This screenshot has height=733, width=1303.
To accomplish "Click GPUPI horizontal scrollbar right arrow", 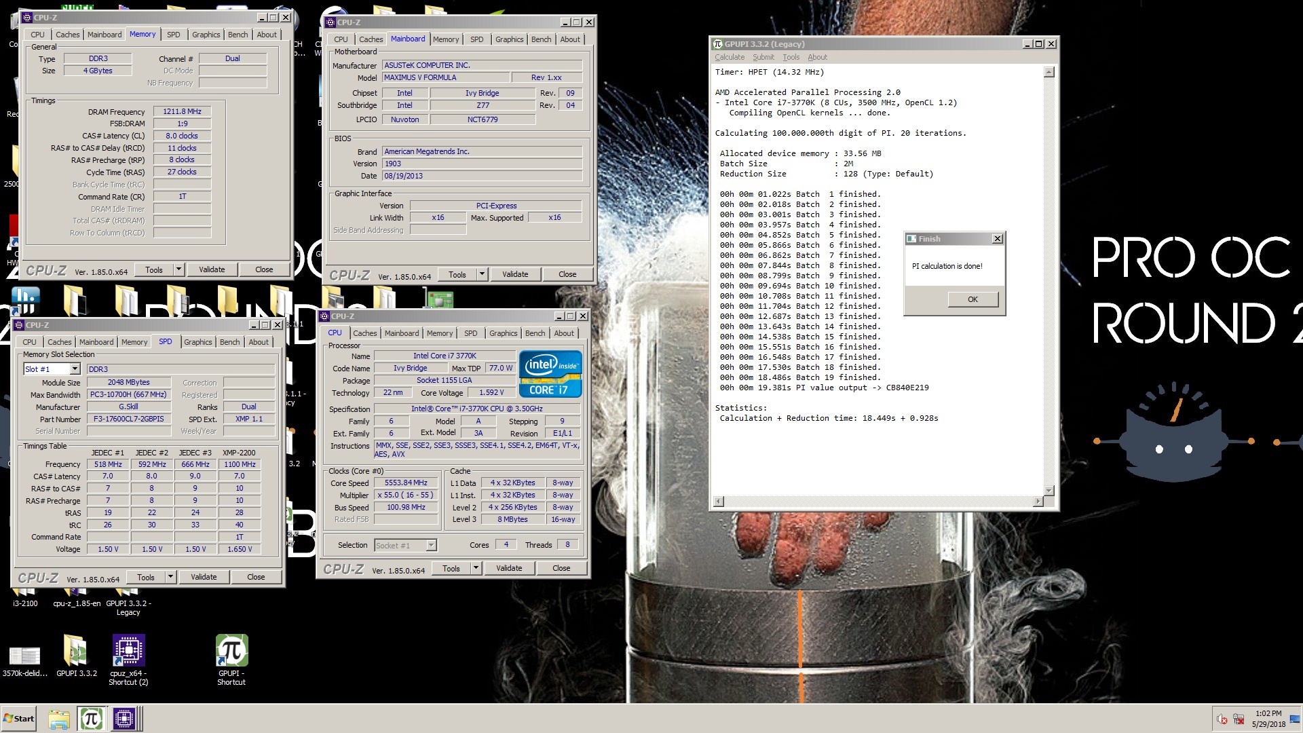I will click(x=1038, y=502).
